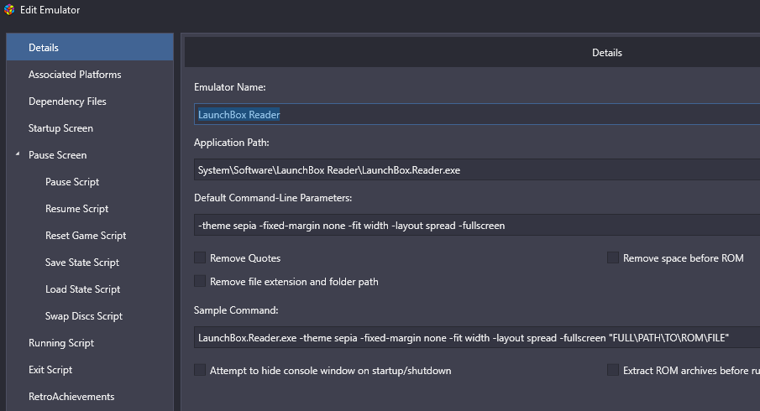Open the Resume Script item
Screen dimensions: 760x411
[76, 209]
